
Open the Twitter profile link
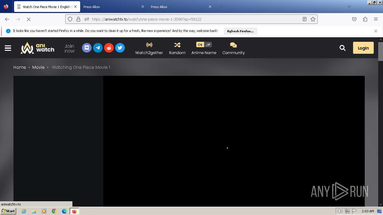pos(120,48)
